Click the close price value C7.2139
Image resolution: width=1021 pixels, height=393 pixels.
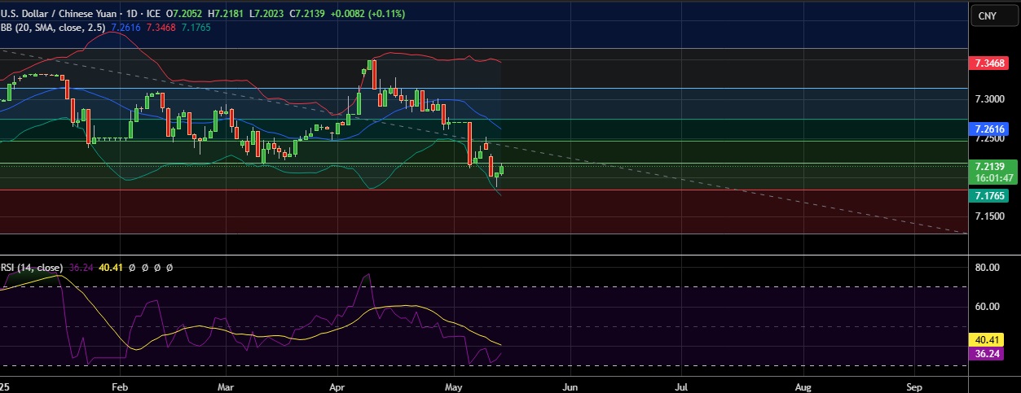point(306,15)
